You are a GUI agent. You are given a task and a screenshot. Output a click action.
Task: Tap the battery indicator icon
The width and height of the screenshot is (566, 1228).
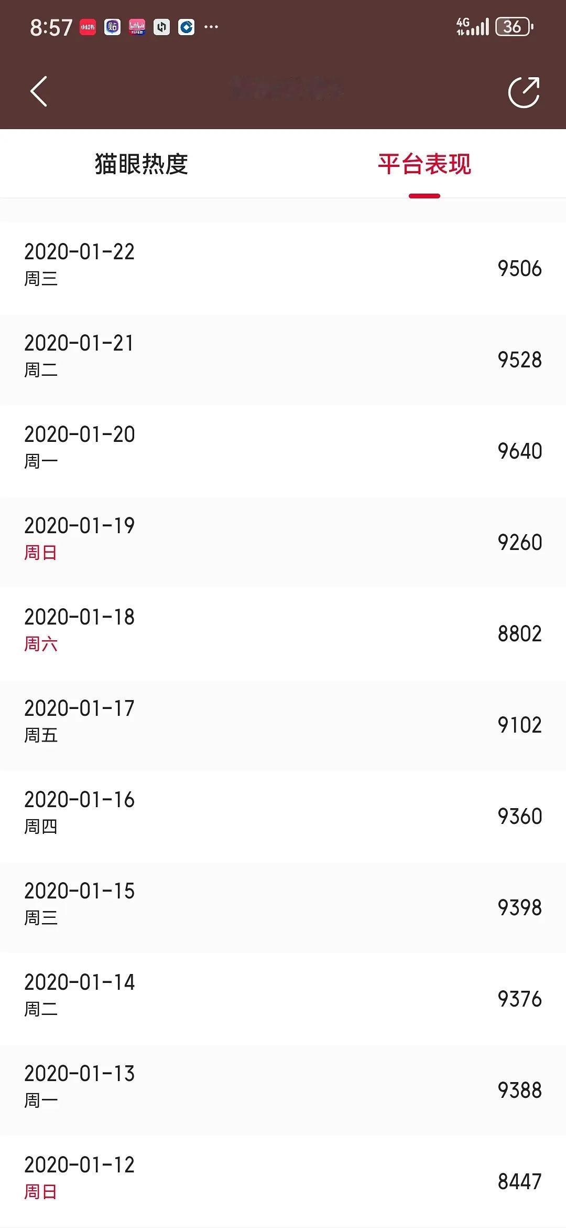(514, 27)
